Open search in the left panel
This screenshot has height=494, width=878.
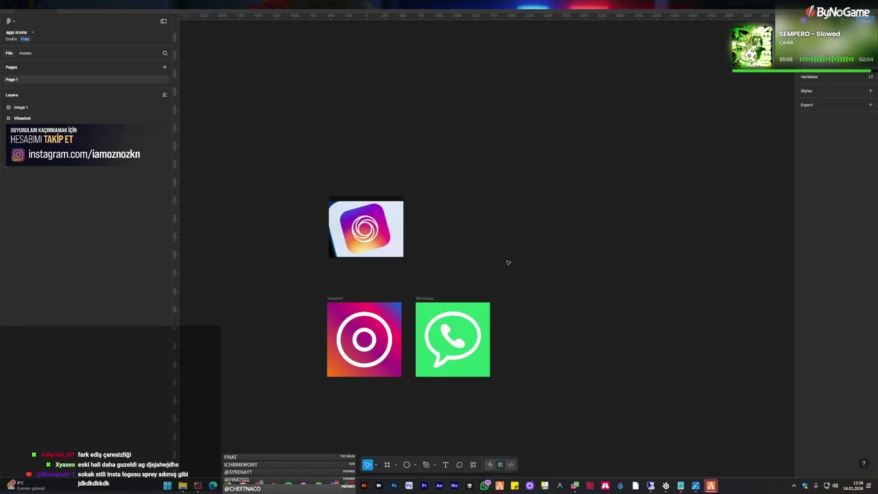pyautogui.click(x=165, y=53)
